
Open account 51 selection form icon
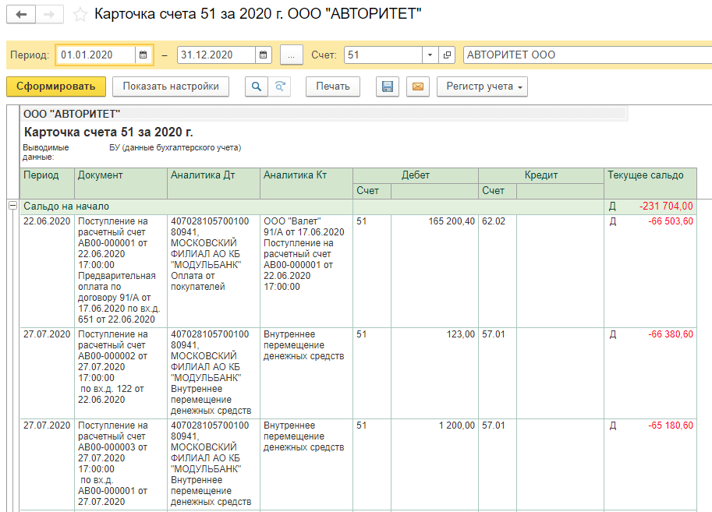[447, 55]
